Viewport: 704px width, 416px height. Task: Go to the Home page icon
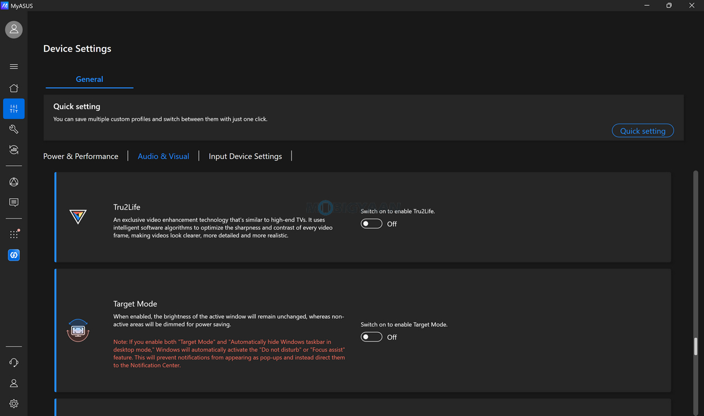[14, 88]
